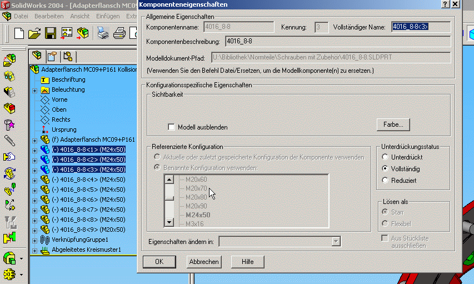Screen dimensions: 474x284
Task: Click the Mate paperclip icon
Action: click(x=9, y=141)
